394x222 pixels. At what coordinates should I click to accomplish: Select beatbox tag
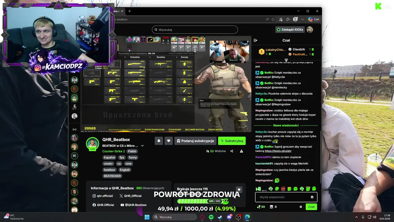[110, 170]
